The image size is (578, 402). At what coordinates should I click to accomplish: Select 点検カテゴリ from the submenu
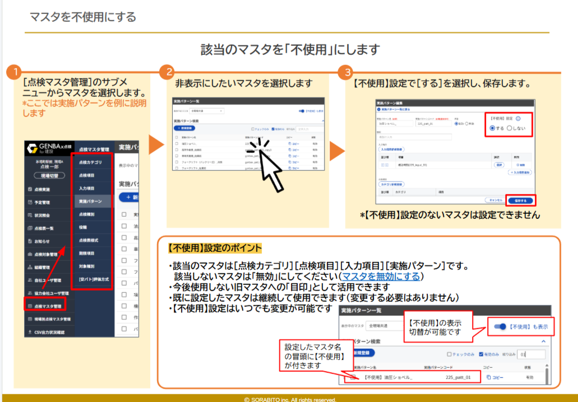click(90, 162)
